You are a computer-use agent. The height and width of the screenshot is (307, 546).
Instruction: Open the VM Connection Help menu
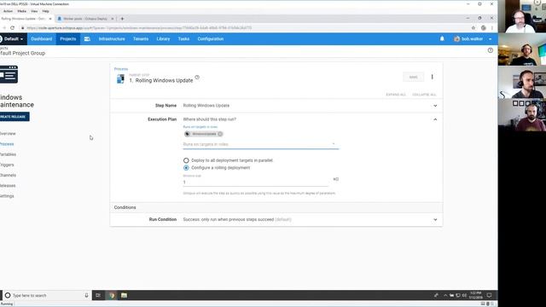coord(45,11)
